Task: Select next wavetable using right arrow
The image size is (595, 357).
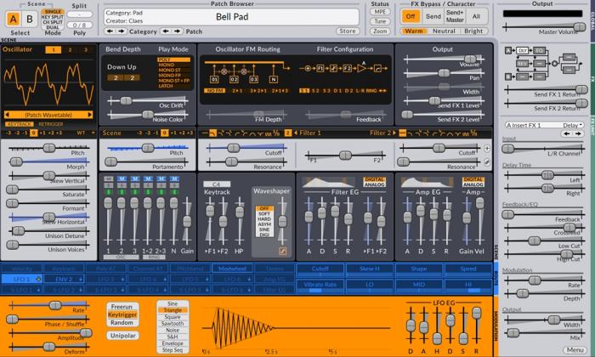Action: pos(90,115)
